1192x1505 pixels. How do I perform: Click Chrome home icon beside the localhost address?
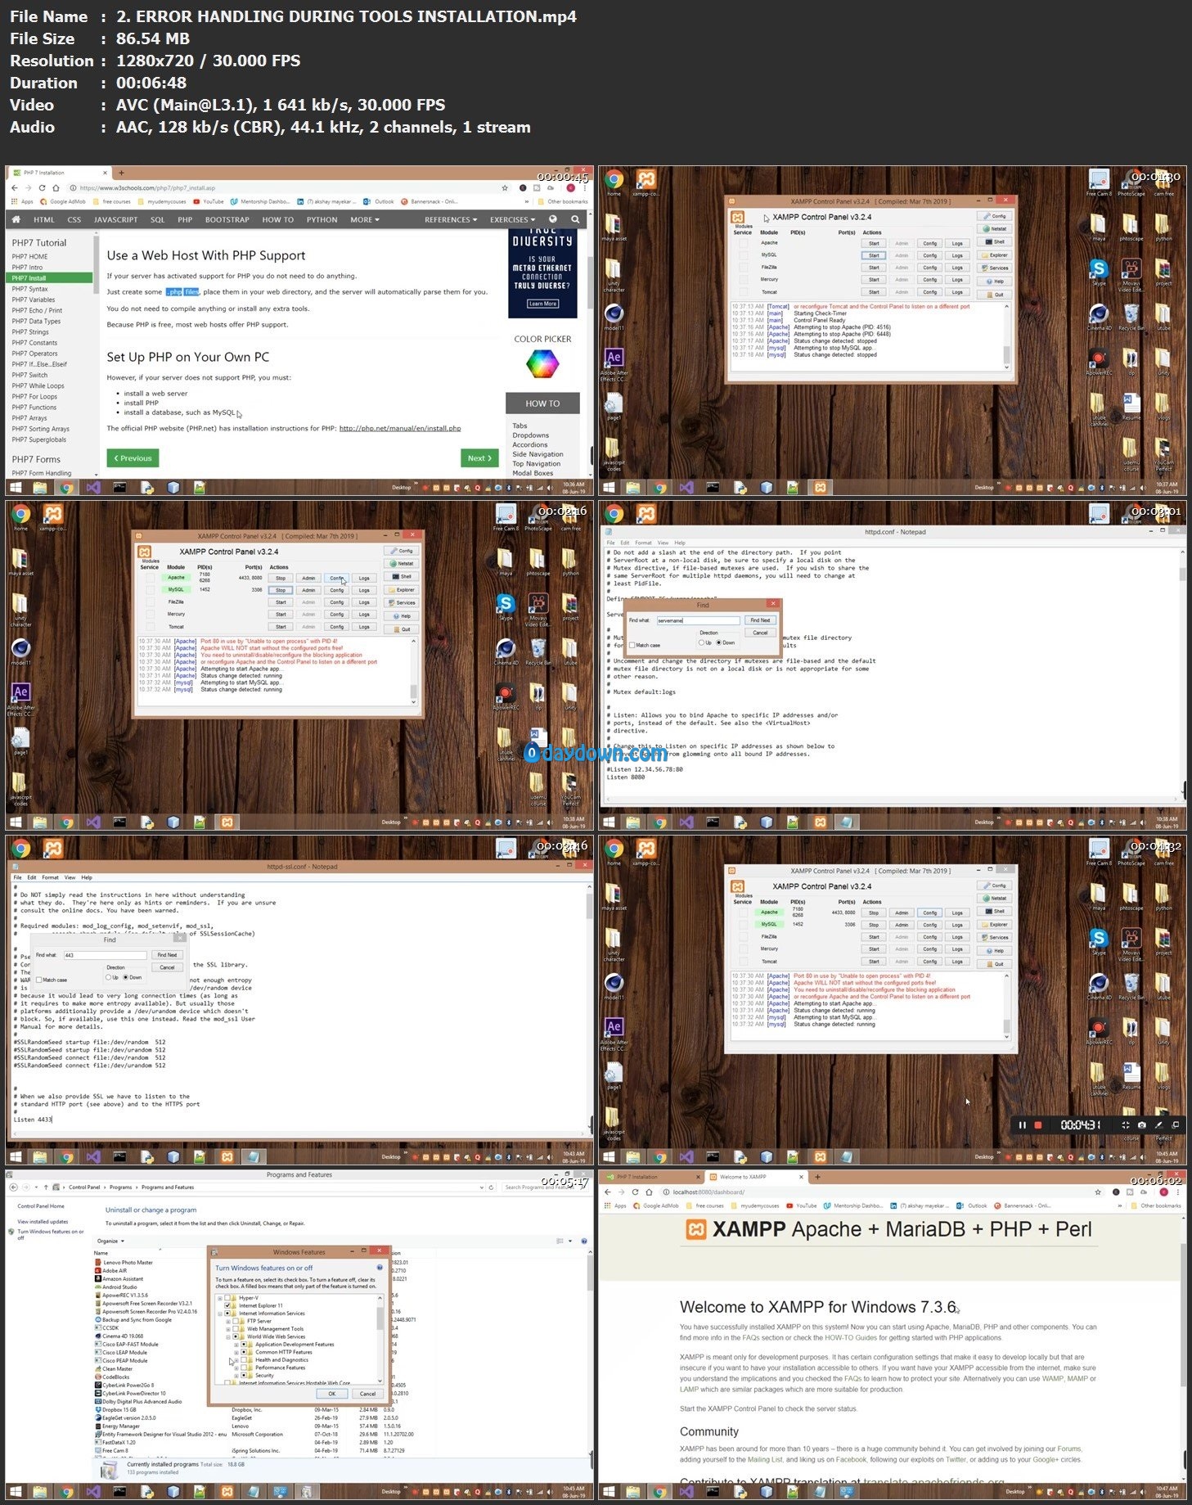coord(649,1192)
